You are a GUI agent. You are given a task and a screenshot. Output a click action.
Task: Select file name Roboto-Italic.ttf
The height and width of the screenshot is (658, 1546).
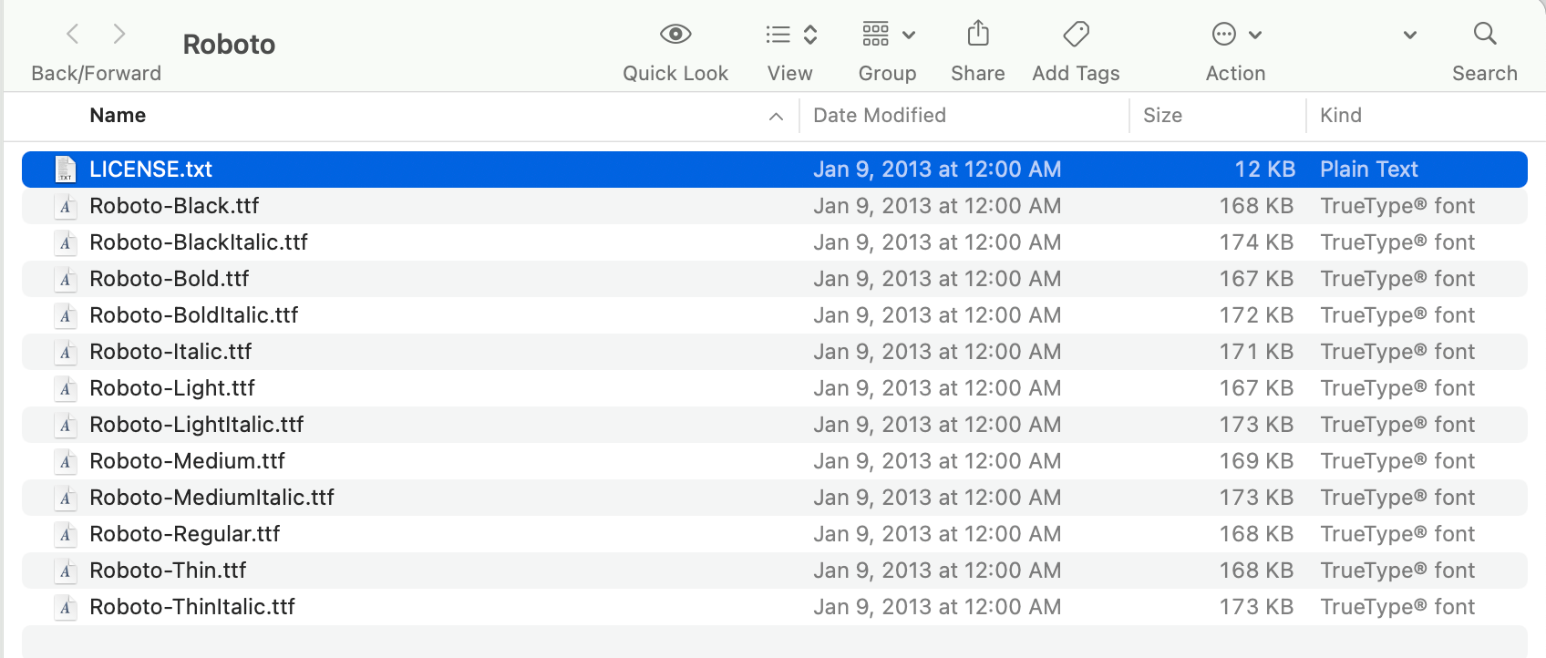pos(170,352)
